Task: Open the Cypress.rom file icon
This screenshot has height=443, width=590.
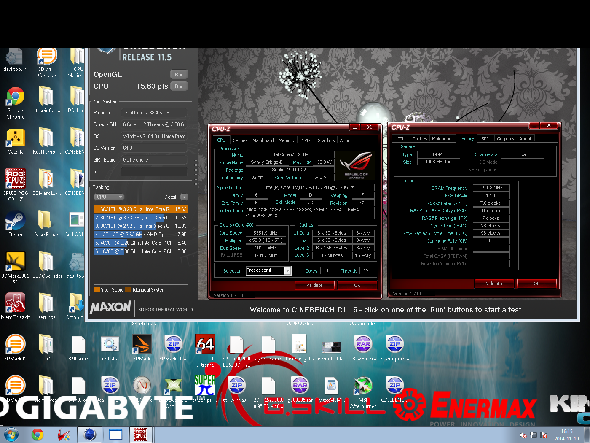Action: coord(268,348)
